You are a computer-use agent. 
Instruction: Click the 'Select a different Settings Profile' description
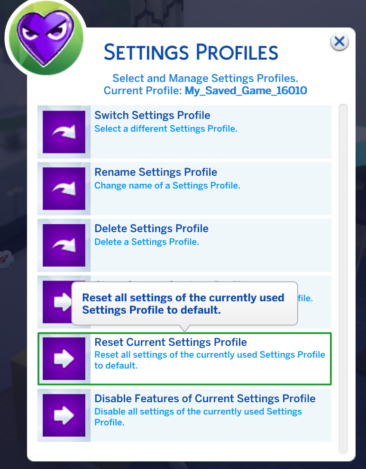point(166,128)
